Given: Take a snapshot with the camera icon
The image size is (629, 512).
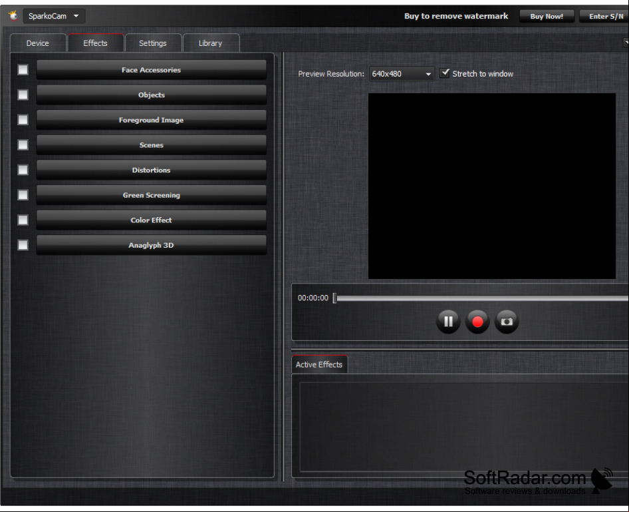Looking at the screenshot, I should click(x=507, y=322).
